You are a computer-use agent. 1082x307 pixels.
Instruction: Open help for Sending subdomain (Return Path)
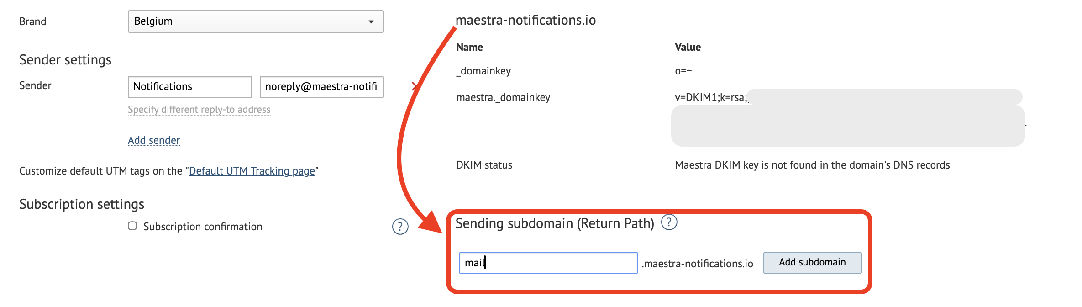(669, 222)
